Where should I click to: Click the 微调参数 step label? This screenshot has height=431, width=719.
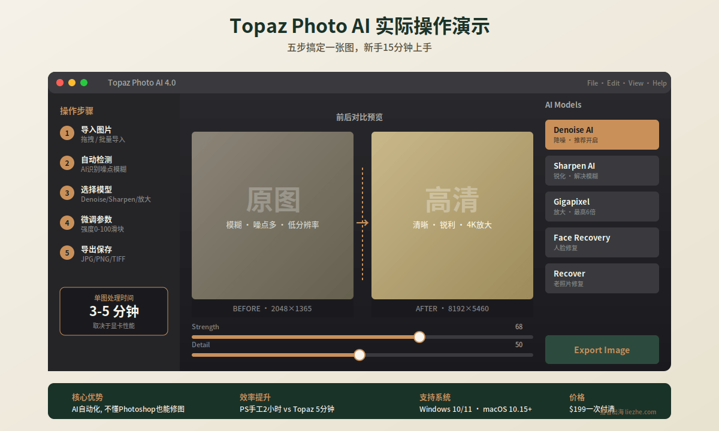coord(96,219)
